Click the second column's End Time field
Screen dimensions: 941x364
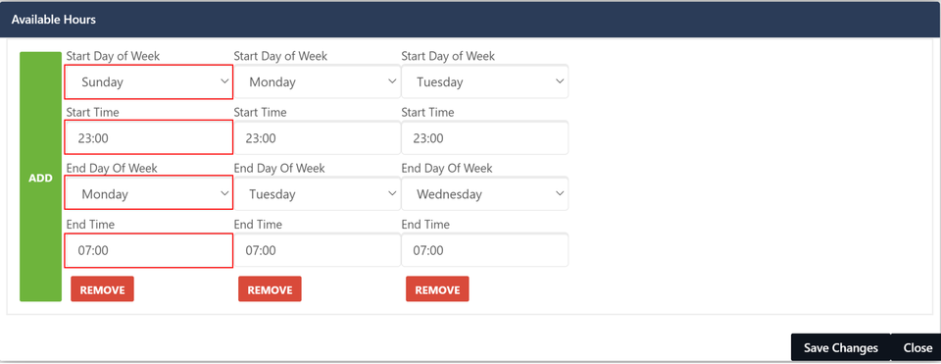point(317,250)
